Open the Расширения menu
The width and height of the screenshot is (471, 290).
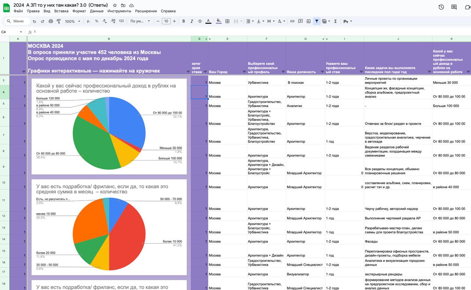coord(146,11)
